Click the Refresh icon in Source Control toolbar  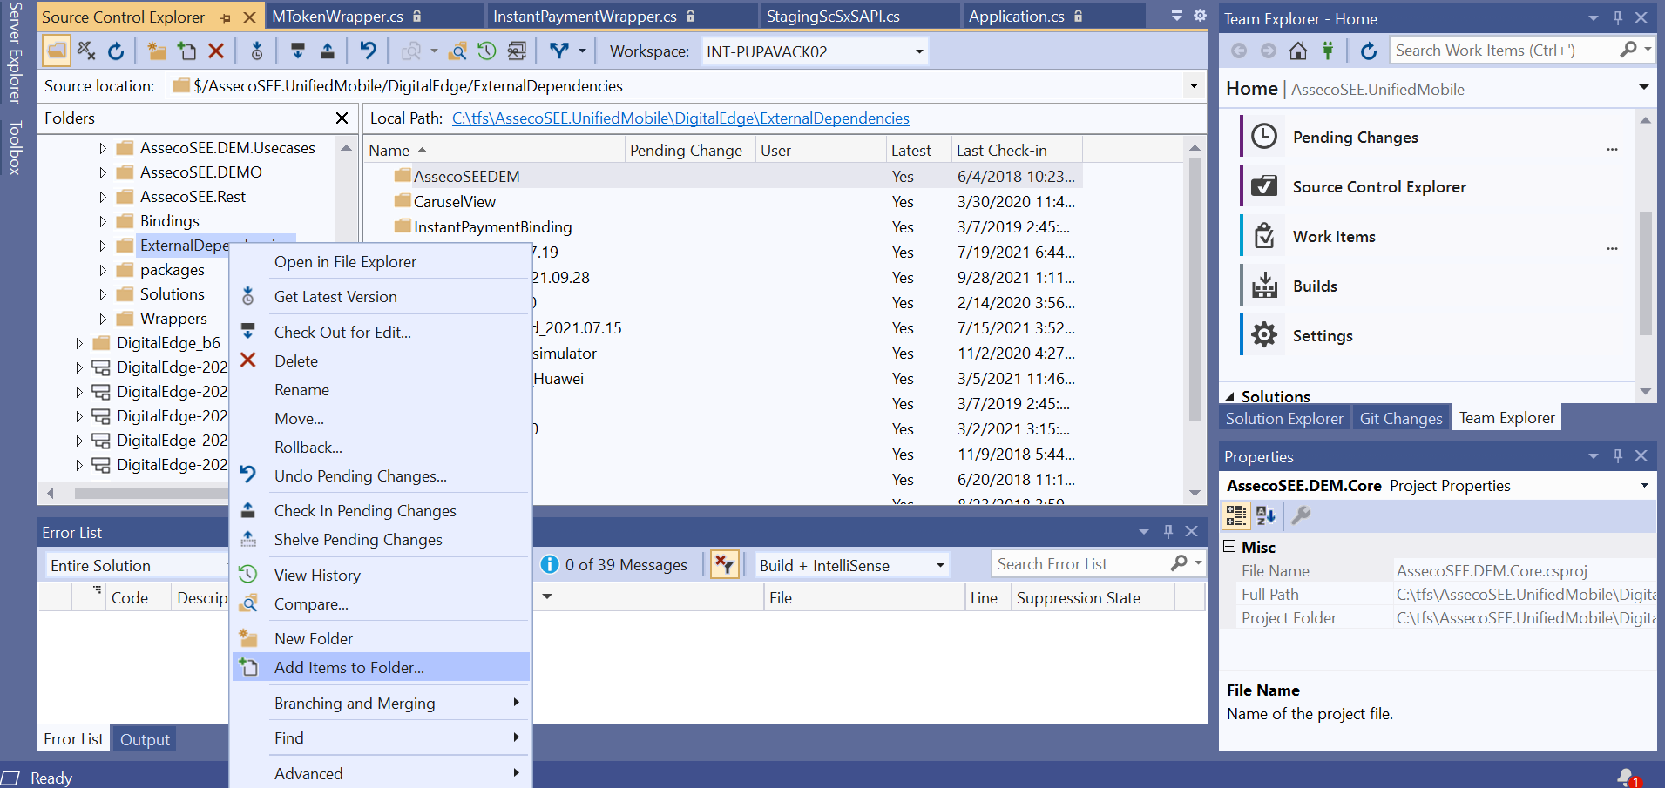[x=116, y=51]
